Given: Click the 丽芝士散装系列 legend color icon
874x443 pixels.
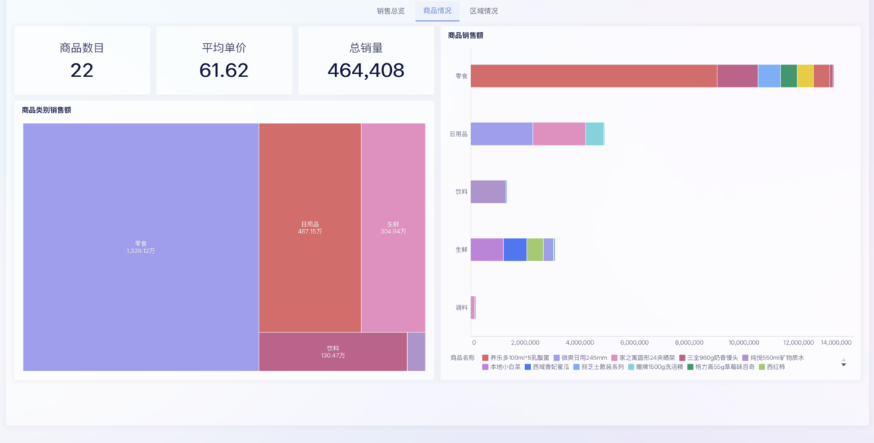Looking at the screenshot, I should pyautogui.click(x=576, y=367).
